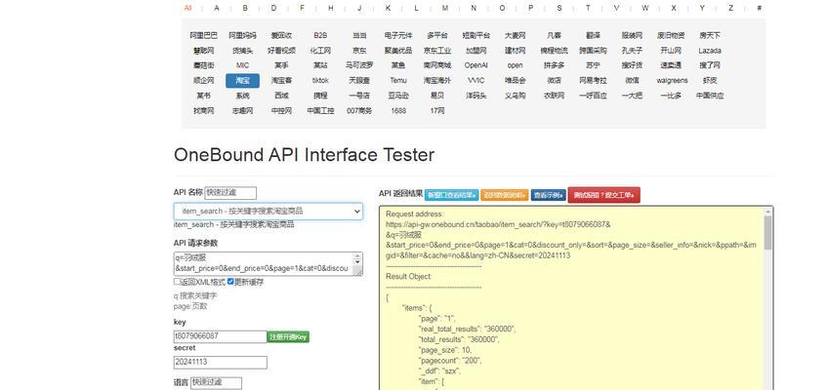
Task: Open the 虾皮 platform link
Action: pos(710,81)
